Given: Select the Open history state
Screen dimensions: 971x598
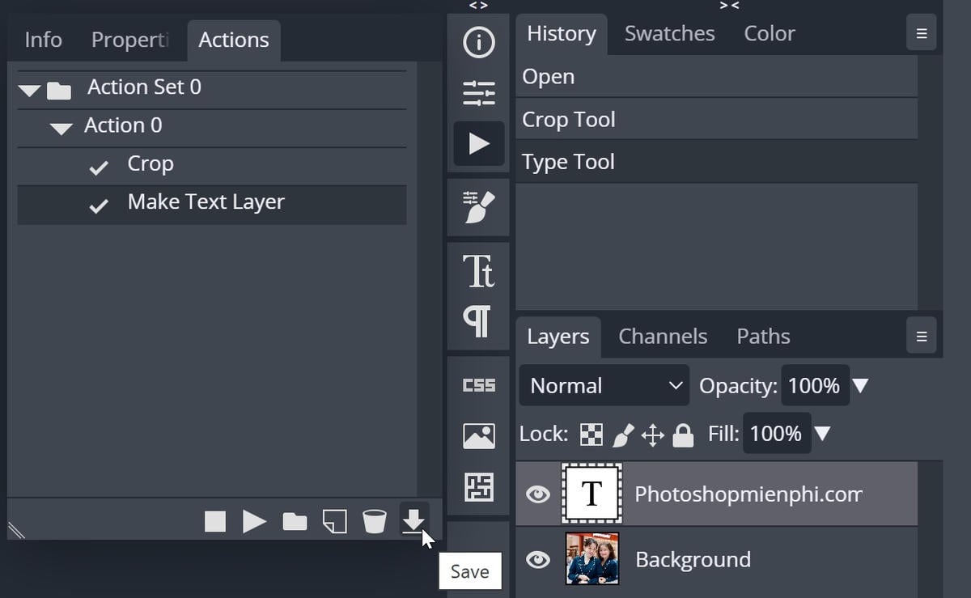Looking at the screenshot, I should click(x=717, y=76).
